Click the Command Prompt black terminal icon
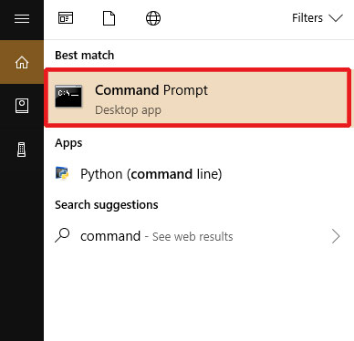The width and height of the screenshot is (354, 341). (x=68, y=96)
